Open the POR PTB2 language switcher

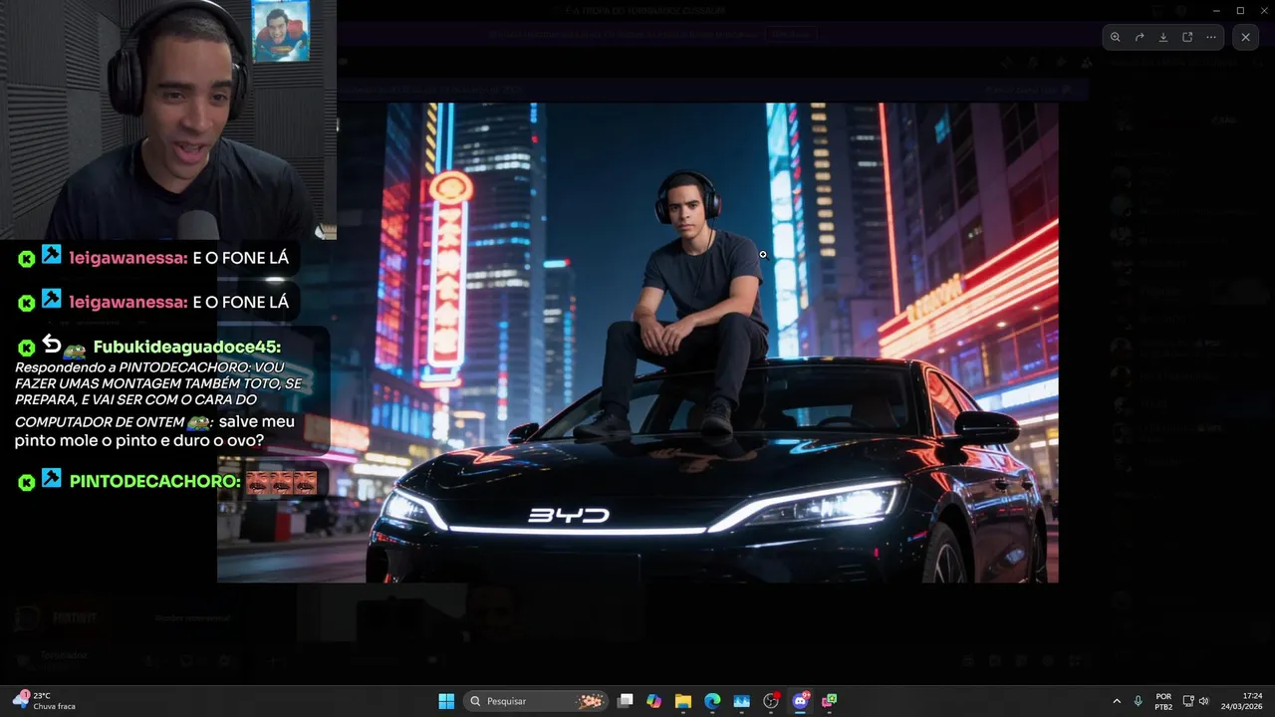click(1163, 701)
